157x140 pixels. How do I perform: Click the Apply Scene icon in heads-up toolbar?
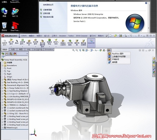tap(104, 50)
